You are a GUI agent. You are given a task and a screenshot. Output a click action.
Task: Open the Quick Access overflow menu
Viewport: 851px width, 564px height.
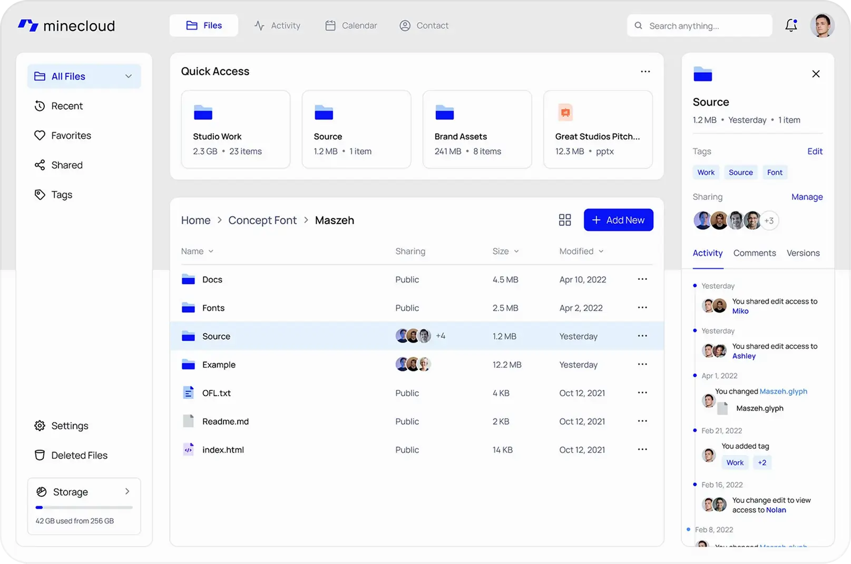coord(645,71)
